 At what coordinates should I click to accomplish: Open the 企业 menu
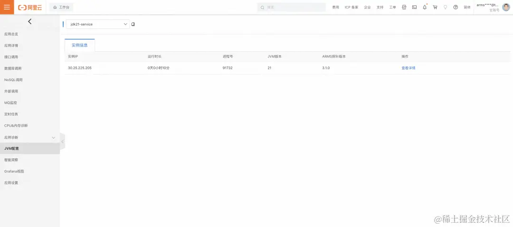pyautogui.click(x=367, y=7)
